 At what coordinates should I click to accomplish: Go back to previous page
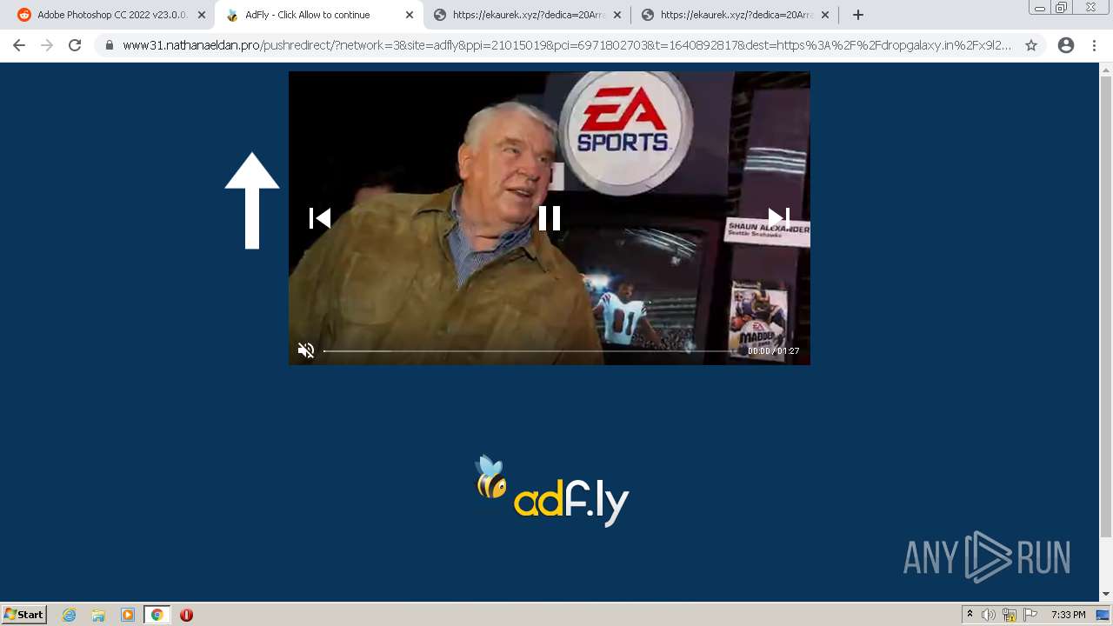point(19,45)
